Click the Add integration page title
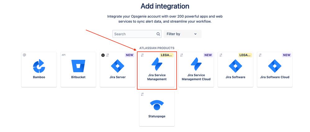Image resolution: width=310 pixels, height=132 pixels. (x=165, y=6)
